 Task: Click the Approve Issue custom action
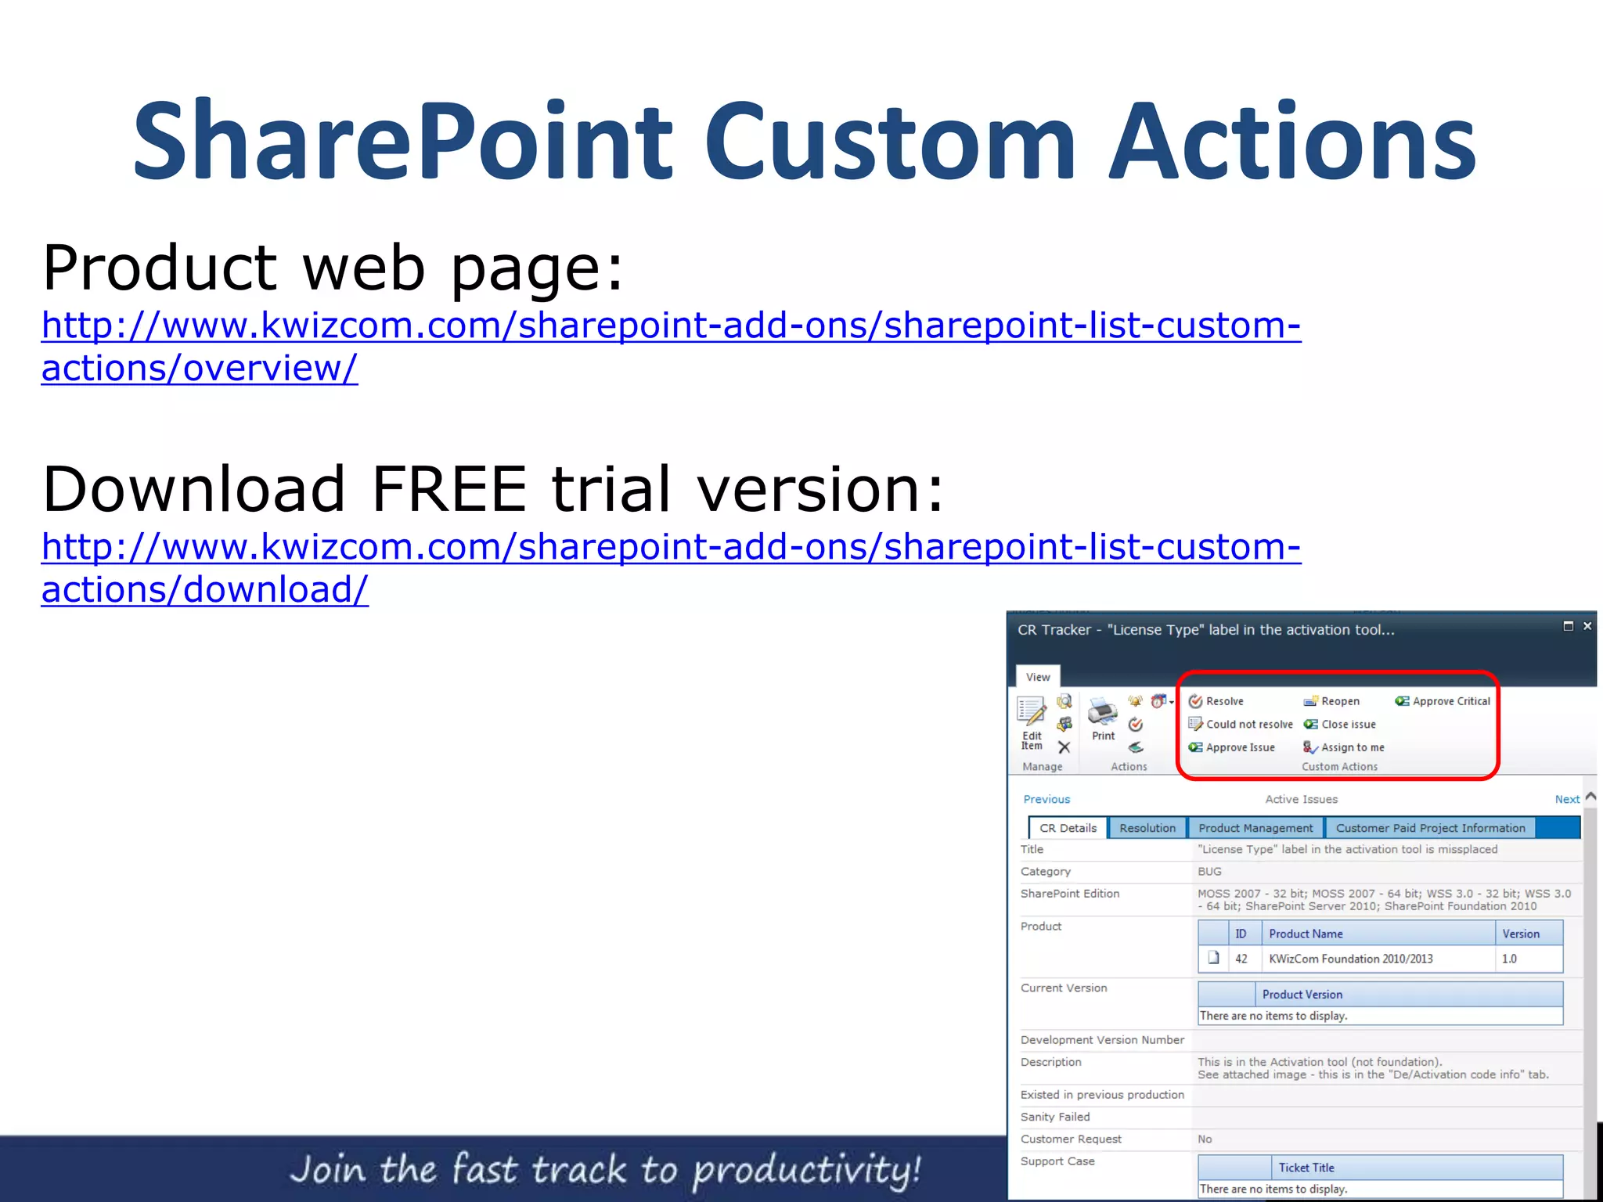[x=1232, y=747]
